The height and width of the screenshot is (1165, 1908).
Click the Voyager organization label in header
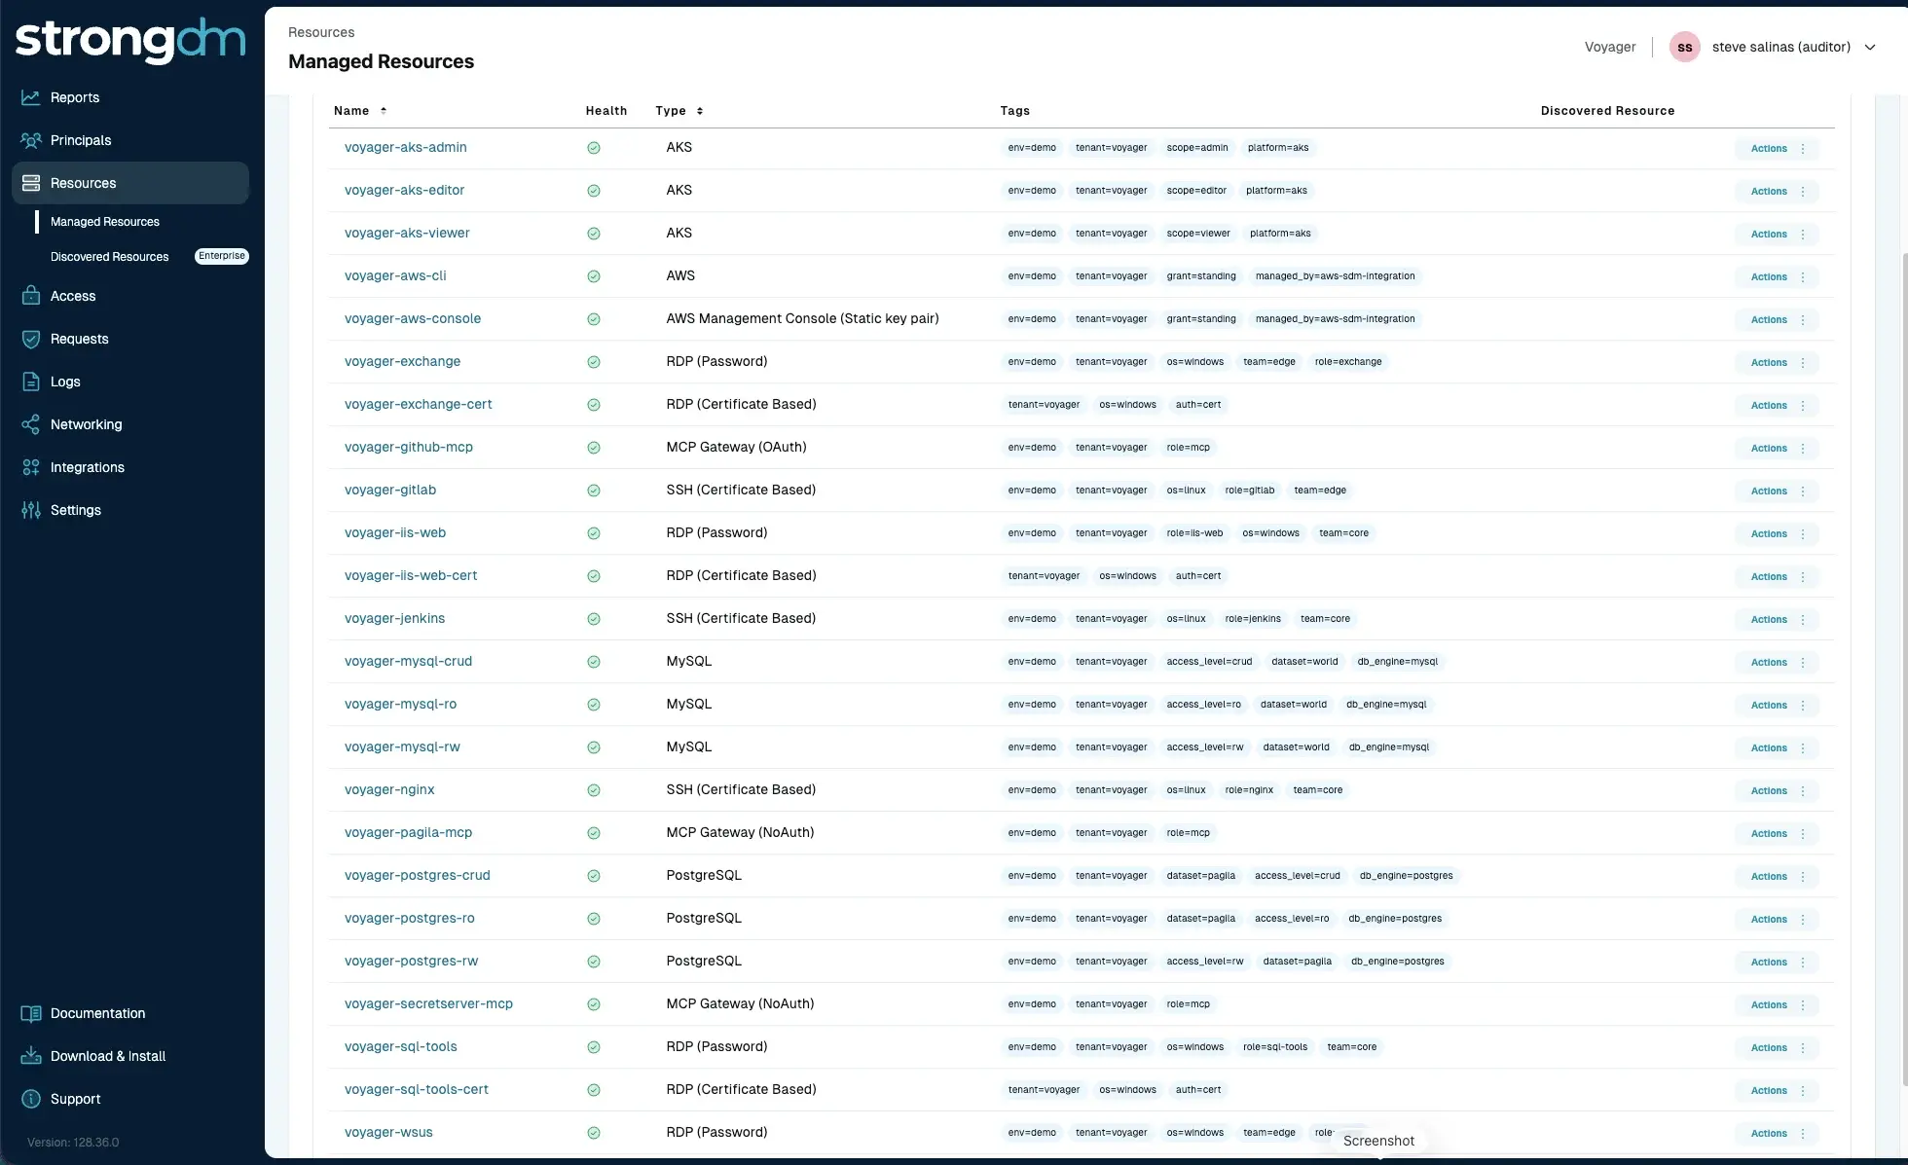tap(1610, 47)
